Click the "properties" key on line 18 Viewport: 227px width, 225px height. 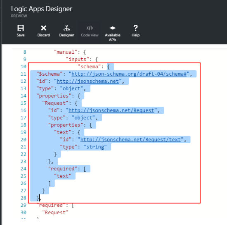point(66,125)
